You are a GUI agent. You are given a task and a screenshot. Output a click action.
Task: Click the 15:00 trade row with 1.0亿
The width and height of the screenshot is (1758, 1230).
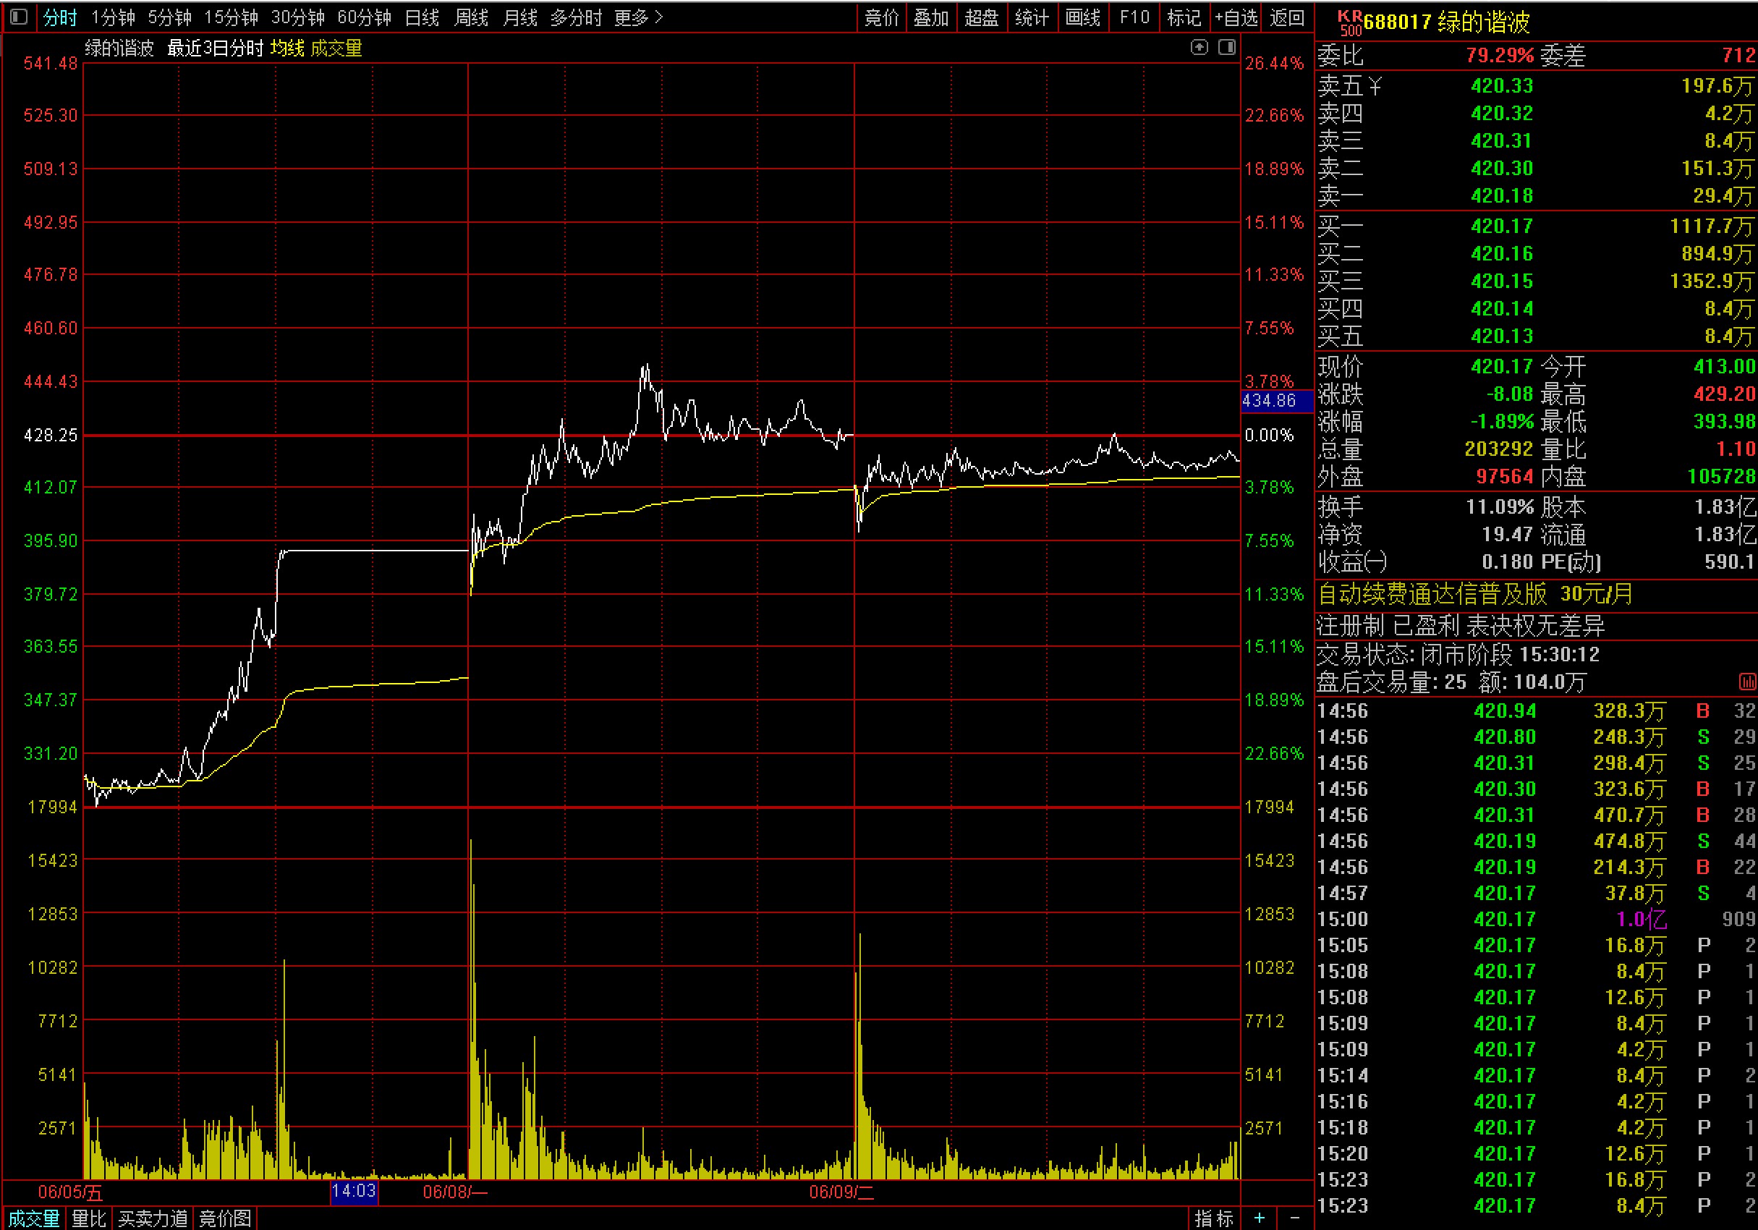point(1536,919)
